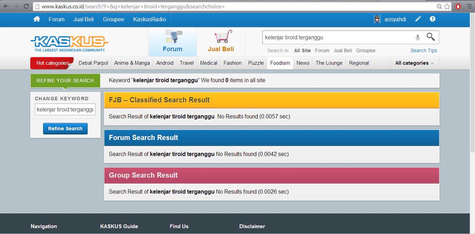This screenshot has width=475, height=234.
Task: Open the assyahdi username link
Action: pos(395,19)
